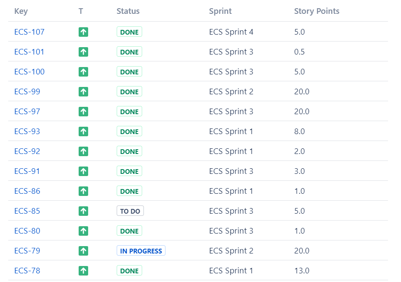Click the issue type icon for ECS-107
Viewport: 401px width, 282px height.
tap(83, 32)
